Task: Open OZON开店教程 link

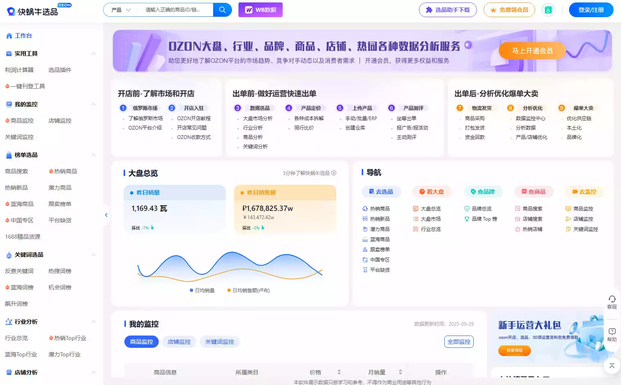Action: 193,118
